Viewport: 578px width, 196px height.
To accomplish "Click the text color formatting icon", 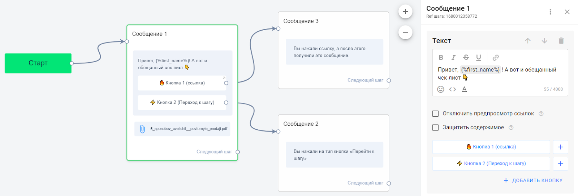I will pos(465,89).
